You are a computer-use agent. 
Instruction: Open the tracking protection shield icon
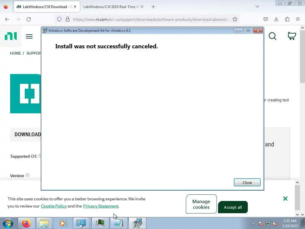[59, 19]
